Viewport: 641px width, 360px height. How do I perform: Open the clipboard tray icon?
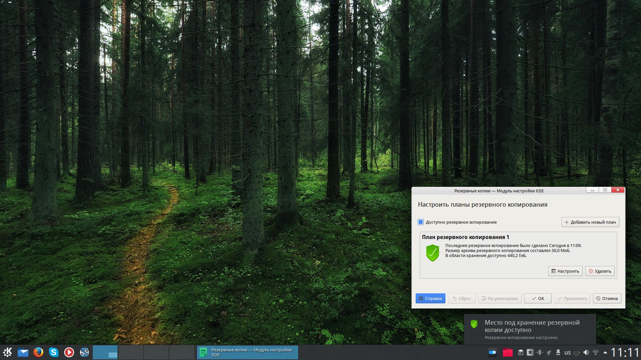click(x=520, y=352)
